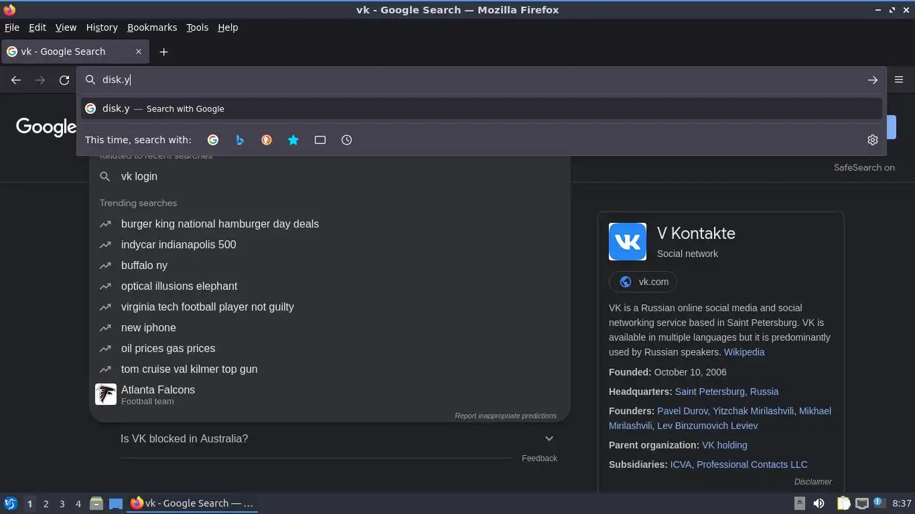Open the VK holding parent organization link

point(725,445)
